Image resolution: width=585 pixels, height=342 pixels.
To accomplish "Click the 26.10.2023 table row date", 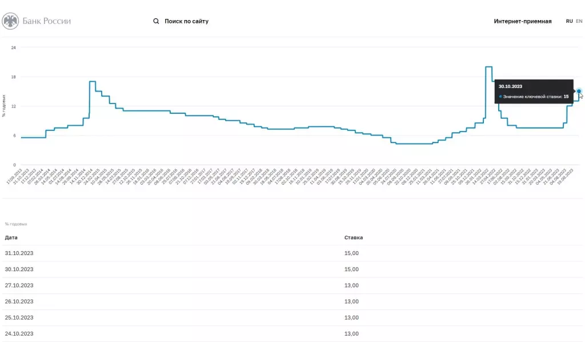I will tap(19, 301).
